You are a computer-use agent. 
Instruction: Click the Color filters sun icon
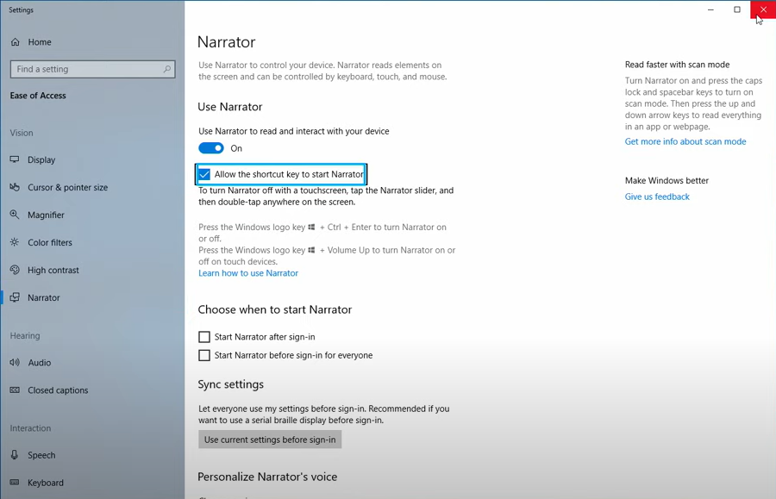[x=16, y=242]
